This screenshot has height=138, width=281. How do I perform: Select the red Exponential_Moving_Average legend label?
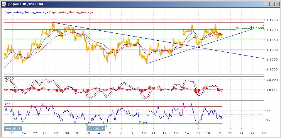[71, 12]
